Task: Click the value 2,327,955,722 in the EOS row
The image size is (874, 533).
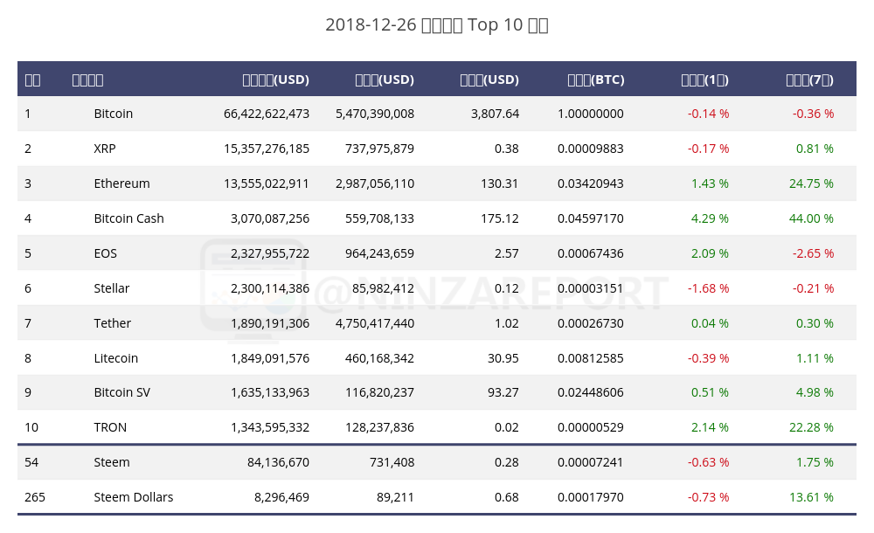Action: tap(270, 253)
